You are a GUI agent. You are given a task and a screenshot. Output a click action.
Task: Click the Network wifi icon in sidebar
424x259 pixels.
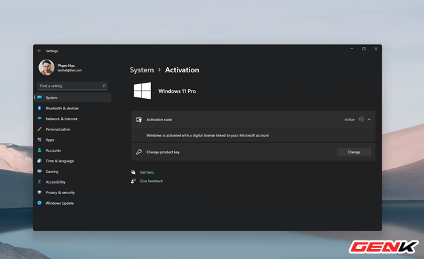40,119
